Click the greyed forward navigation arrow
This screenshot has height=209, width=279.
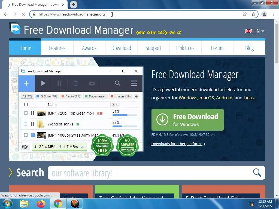click(15, 14)
